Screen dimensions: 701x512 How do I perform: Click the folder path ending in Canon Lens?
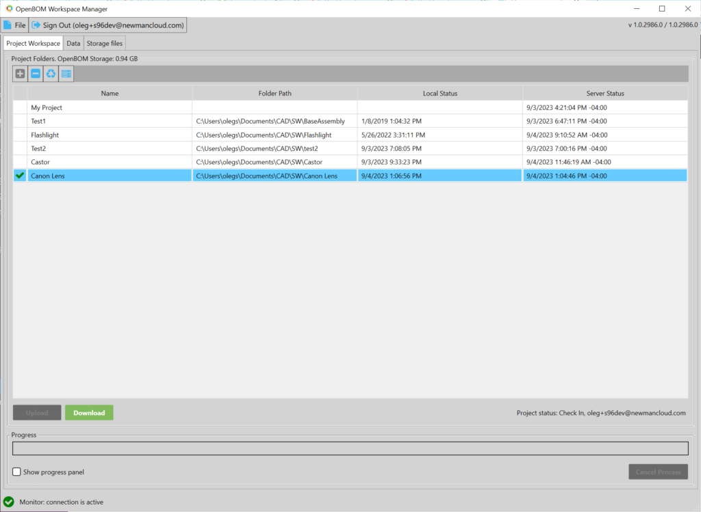click(x=267, y=176)
